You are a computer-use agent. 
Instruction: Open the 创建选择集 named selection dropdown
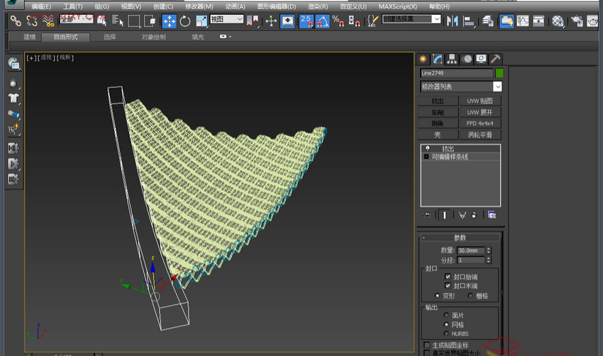[411, 19]
